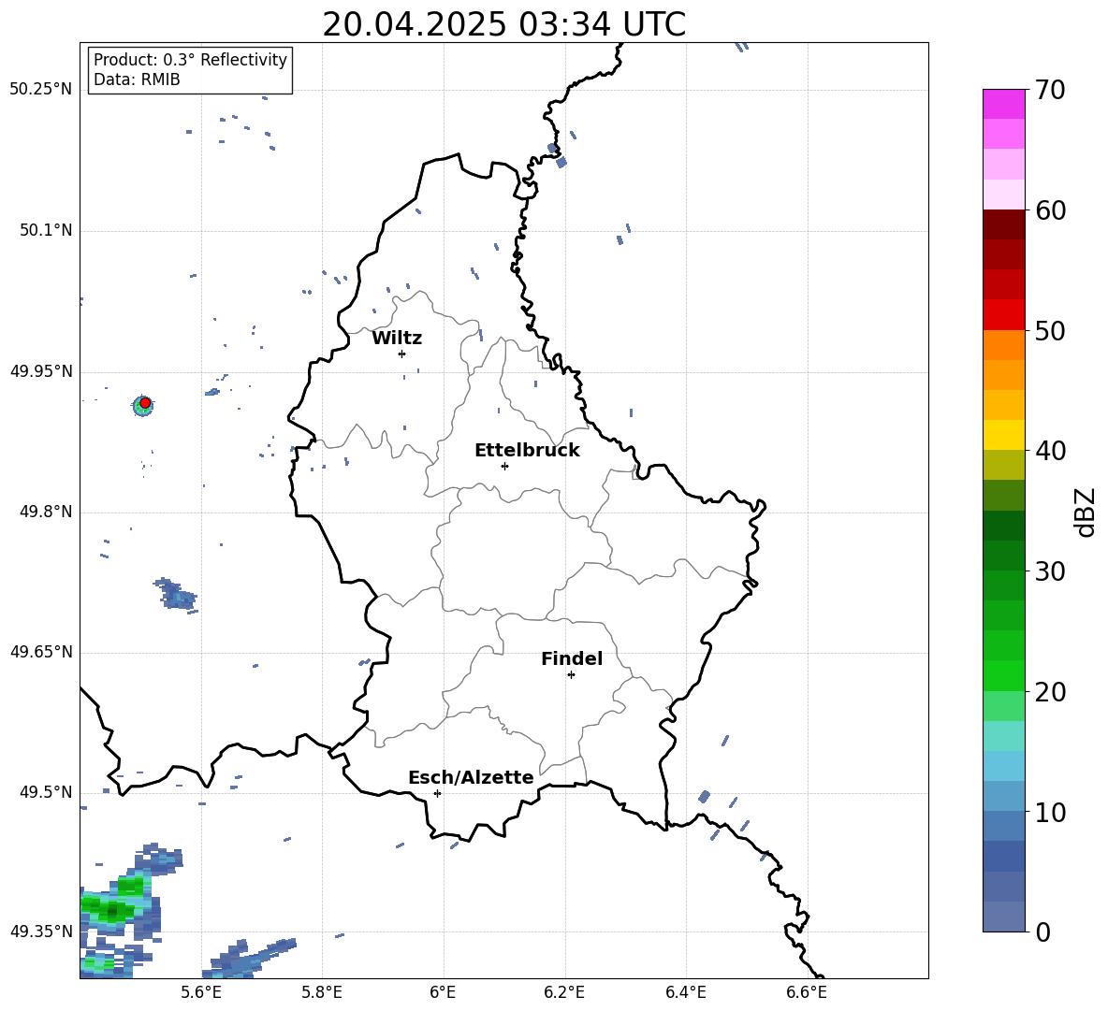The width and height of the screenshot is (1108, 1011).
Task: Click the title "20.04.2025 03:34 UTC"
Action: pos(503,24)
